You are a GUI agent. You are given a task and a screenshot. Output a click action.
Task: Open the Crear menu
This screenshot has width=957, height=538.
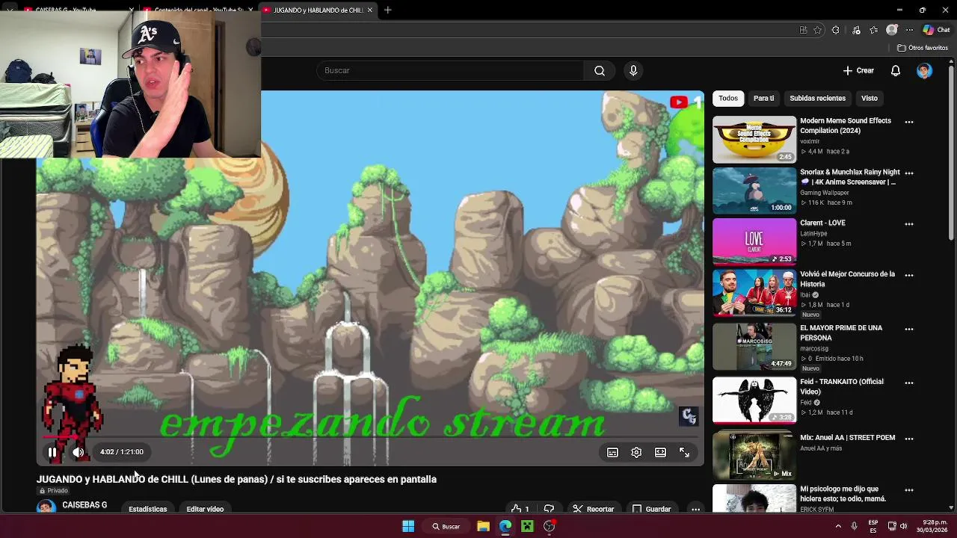click(x=858, y=70)
